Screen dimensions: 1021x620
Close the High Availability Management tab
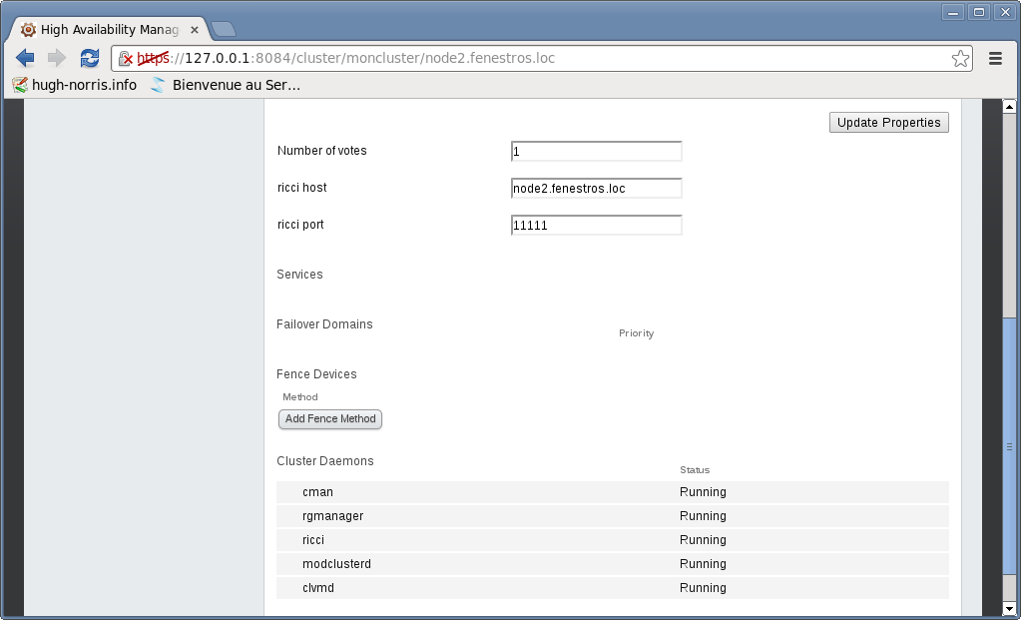[x=195, y=30]
